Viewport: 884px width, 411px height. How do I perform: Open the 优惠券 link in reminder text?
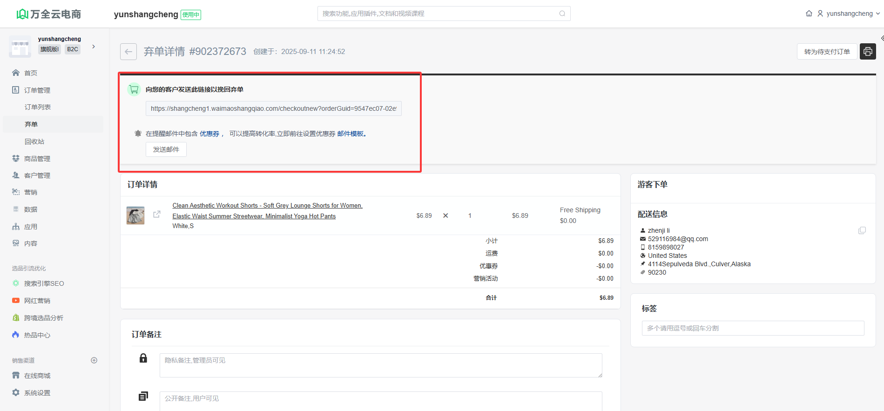(209, 134)
